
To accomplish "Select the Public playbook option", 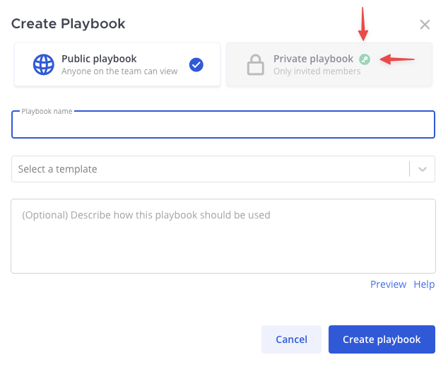I will (x=117, y=65).
